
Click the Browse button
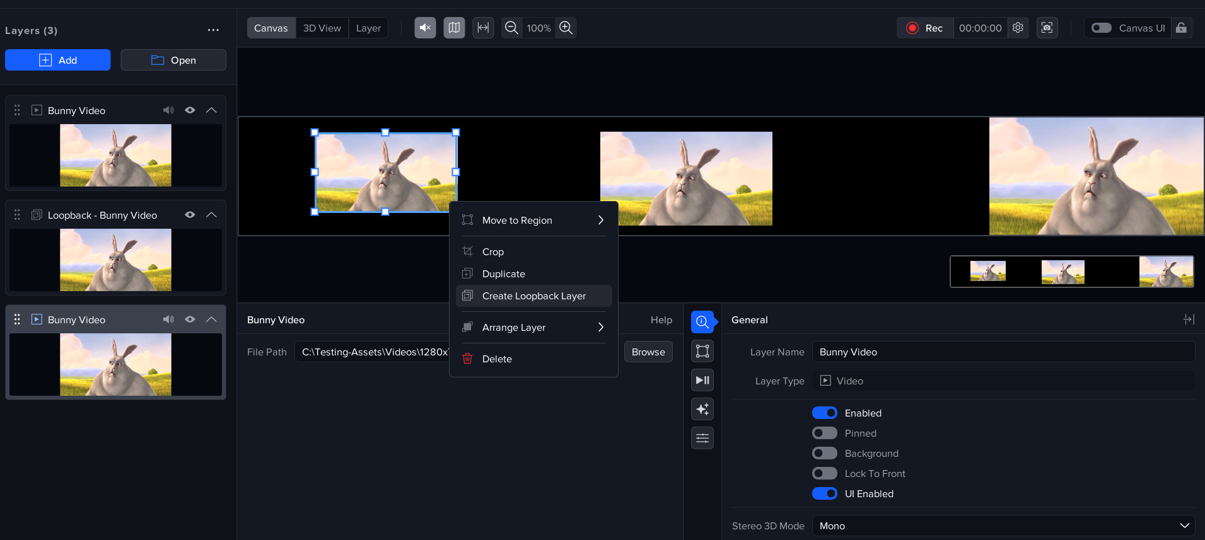click(x=648, y=352)
